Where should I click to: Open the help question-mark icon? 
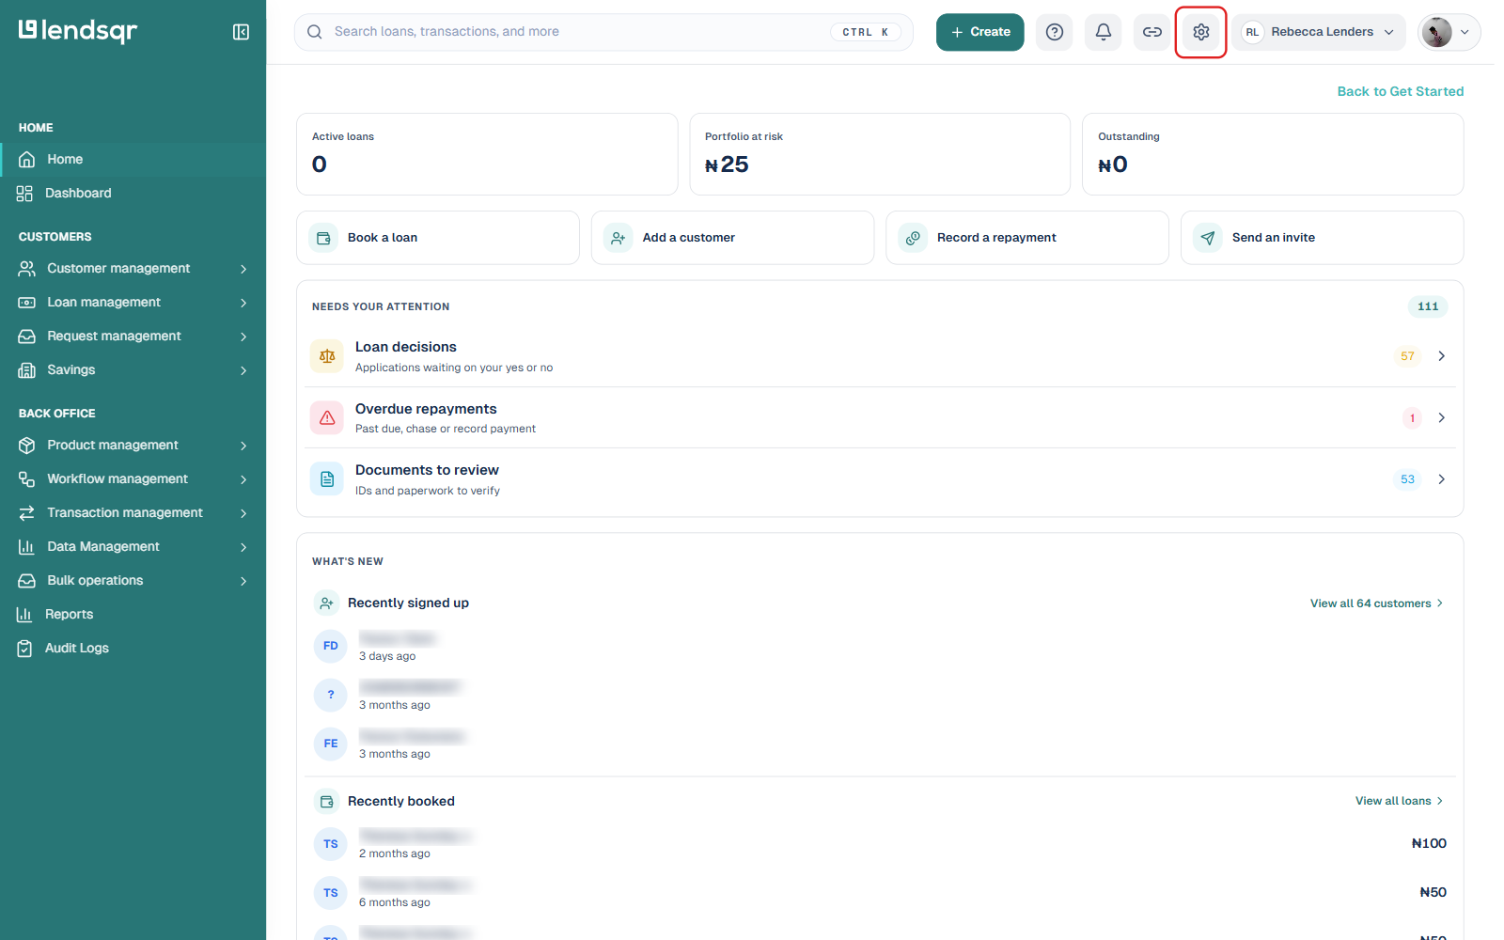point(1055,32)
